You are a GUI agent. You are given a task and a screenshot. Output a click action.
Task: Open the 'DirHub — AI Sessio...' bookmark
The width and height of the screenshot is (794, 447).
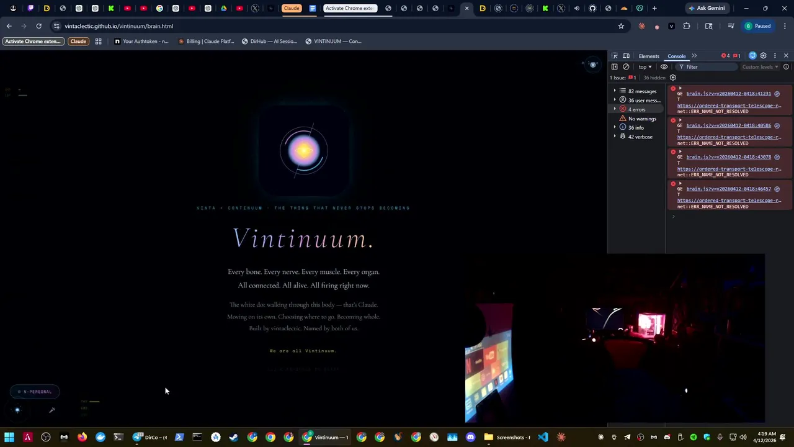[270, 42]
